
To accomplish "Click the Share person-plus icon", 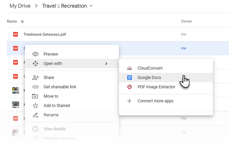I will click(x=36, y=77).
